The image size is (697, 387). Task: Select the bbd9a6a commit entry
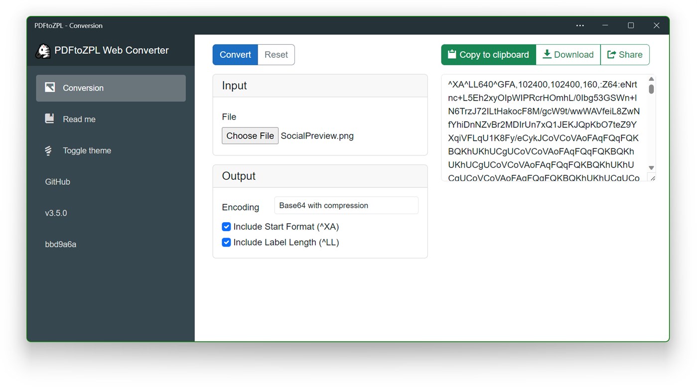(x=60, y=244)
